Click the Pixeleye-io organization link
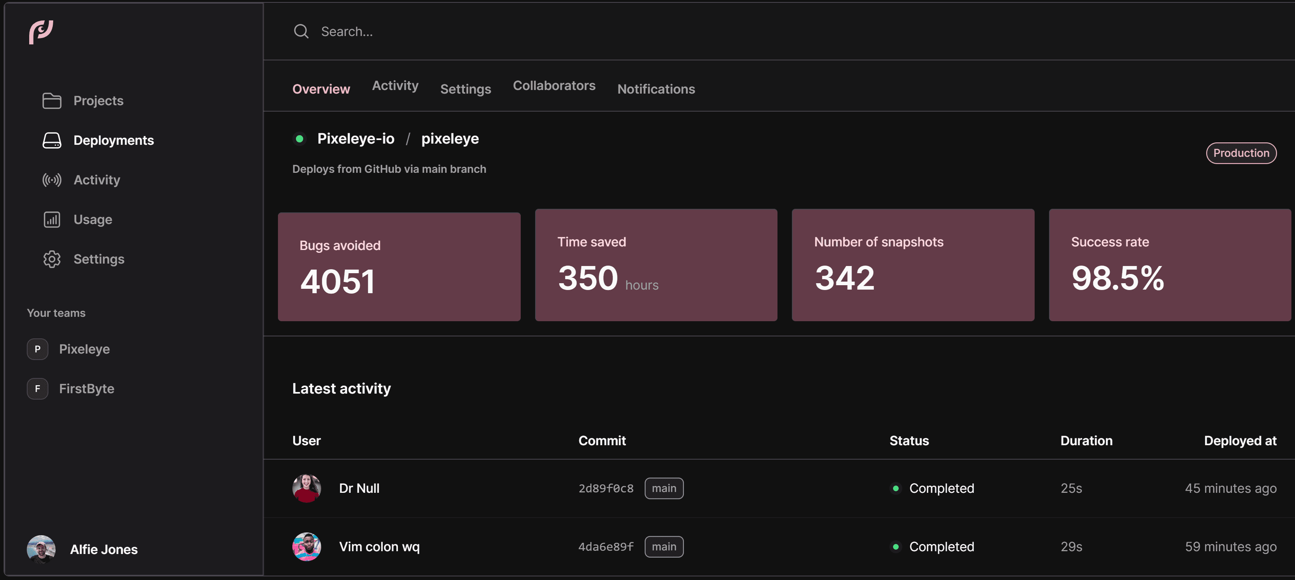This screenshot has width=1295, height=580. tap(356, 139)
